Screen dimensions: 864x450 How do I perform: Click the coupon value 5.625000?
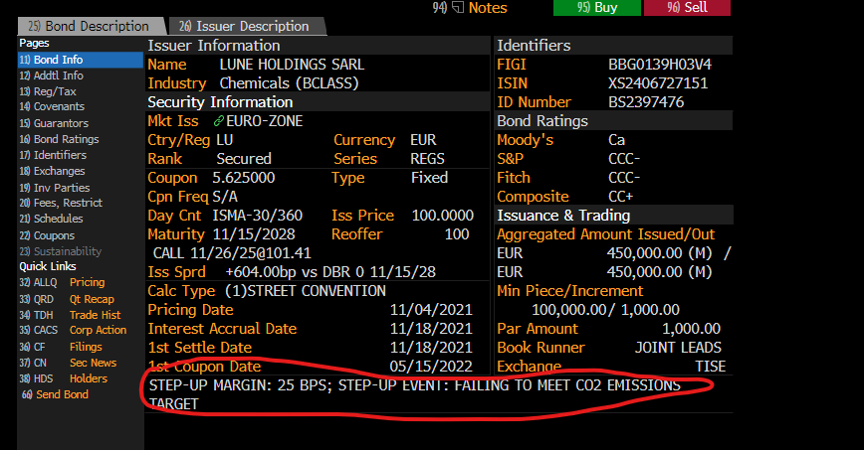click(x=244, y=178)
